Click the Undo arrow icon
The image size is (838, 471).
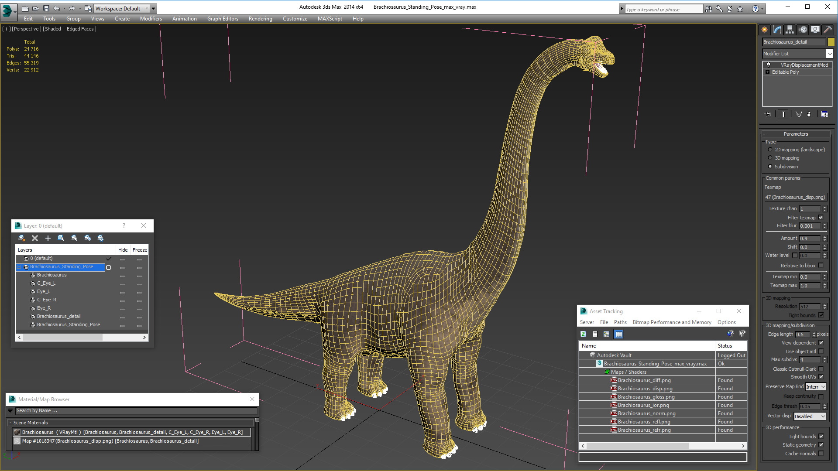click(57, 8)
